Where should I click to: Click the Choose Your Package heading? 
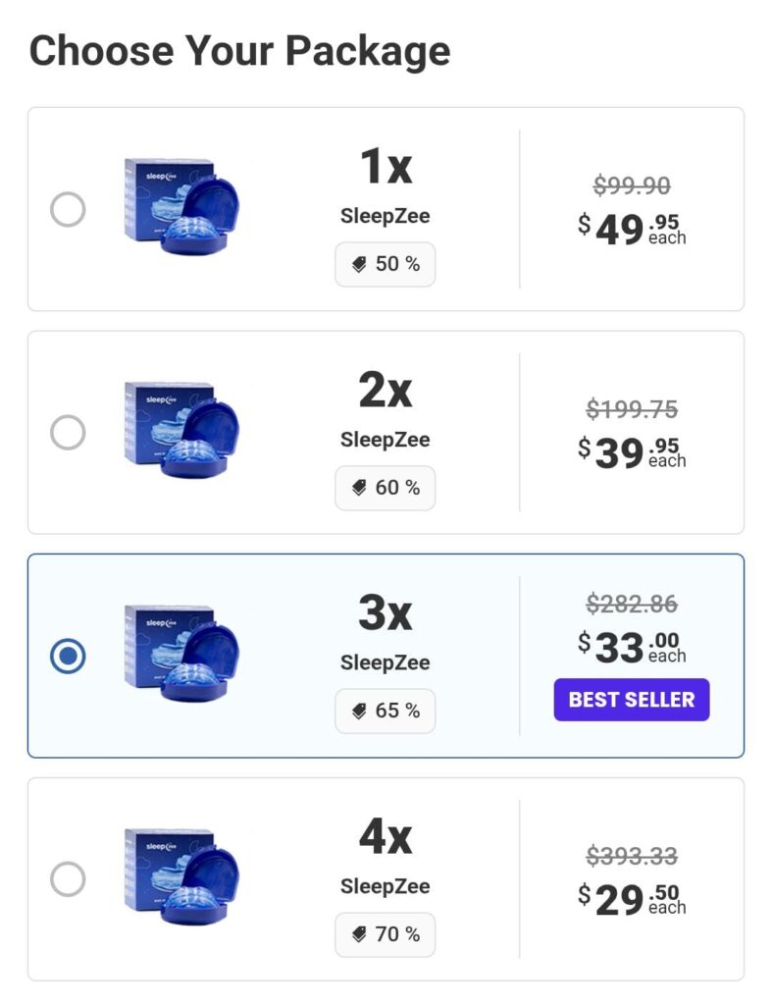click(x=239, y=50)
